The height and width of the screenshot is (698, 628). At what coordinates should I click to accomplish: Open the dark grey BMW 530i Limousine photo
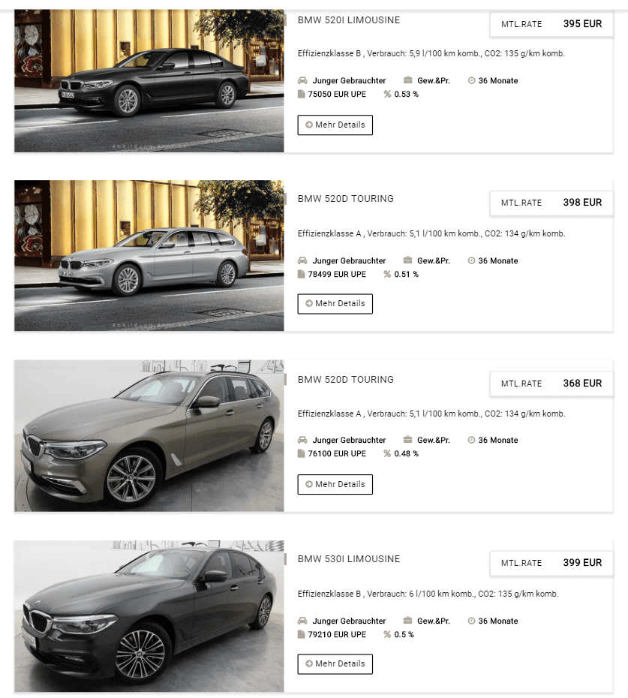(x=149, y=616)
